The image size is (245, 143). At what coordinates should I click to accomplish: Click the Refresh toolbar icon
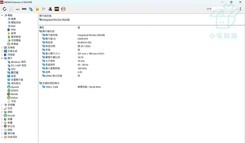tap(4, 9)
